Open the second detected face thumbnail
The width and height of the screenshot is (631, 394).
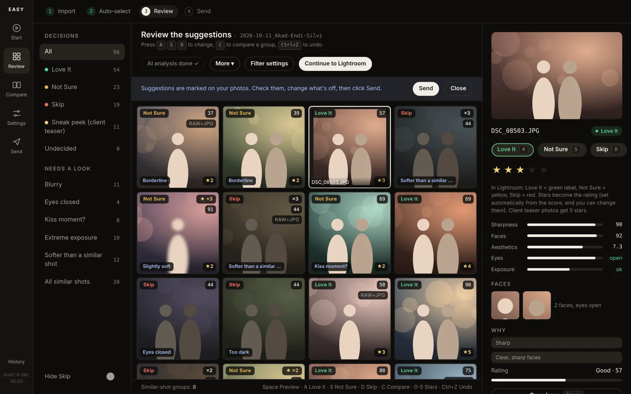(537, 305)
